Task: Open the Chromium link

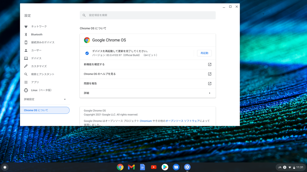Action: (x=146, y=121)
